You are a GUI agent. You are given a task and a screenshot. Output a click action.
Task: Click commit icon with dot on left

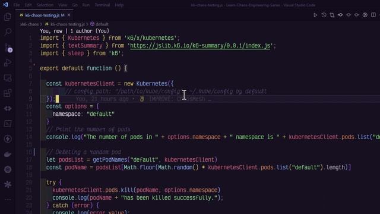(x=340, y=15)
